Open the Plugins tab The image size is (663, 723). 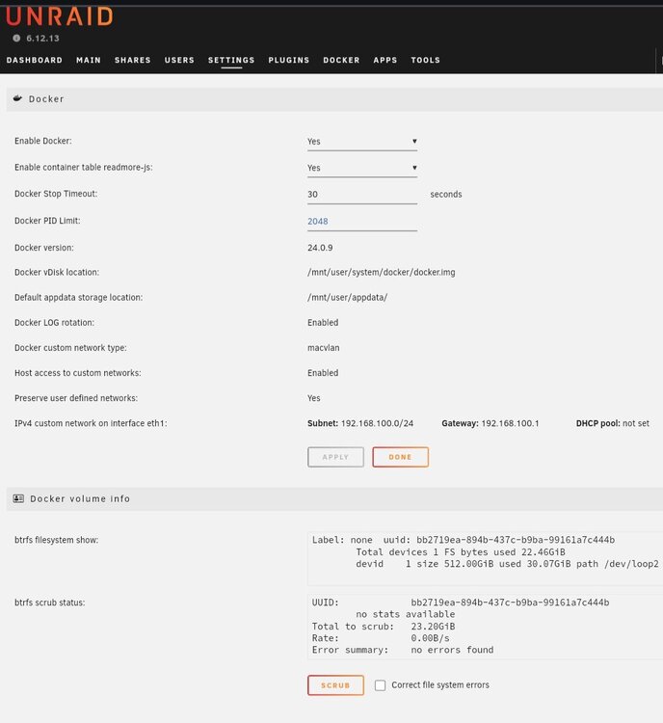289,60
